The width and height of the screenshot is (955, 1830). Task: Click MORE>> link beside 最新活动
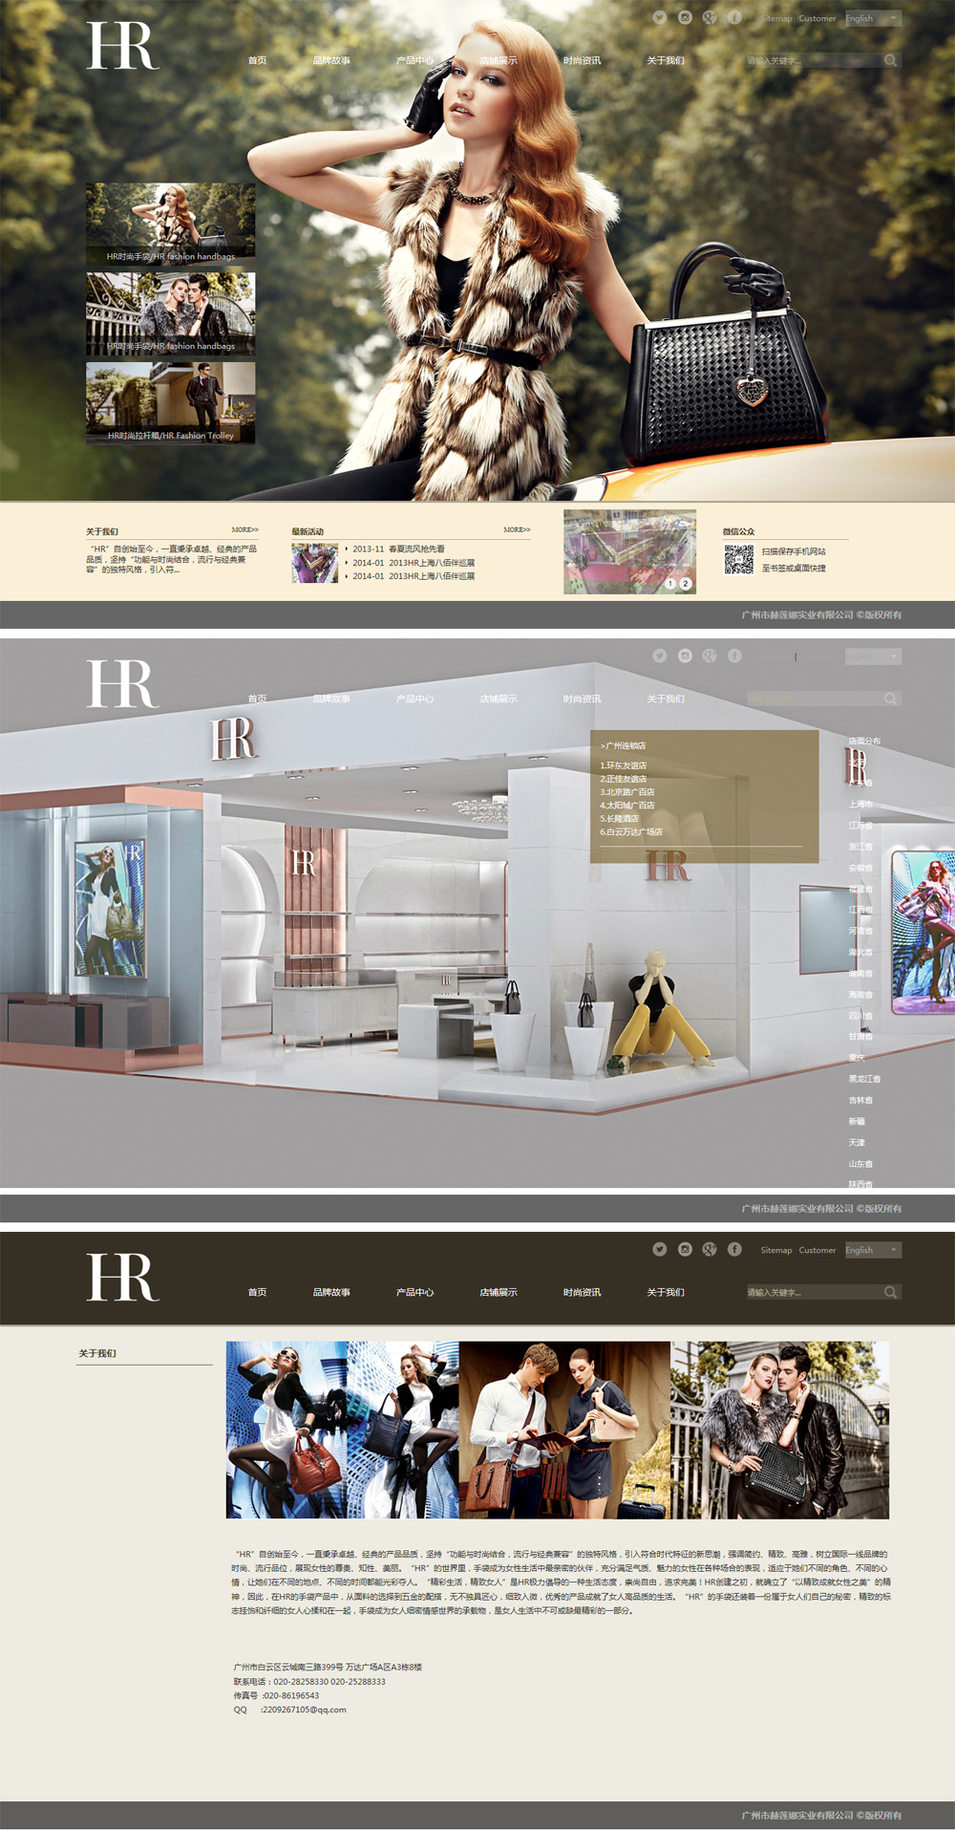[517, 529]
